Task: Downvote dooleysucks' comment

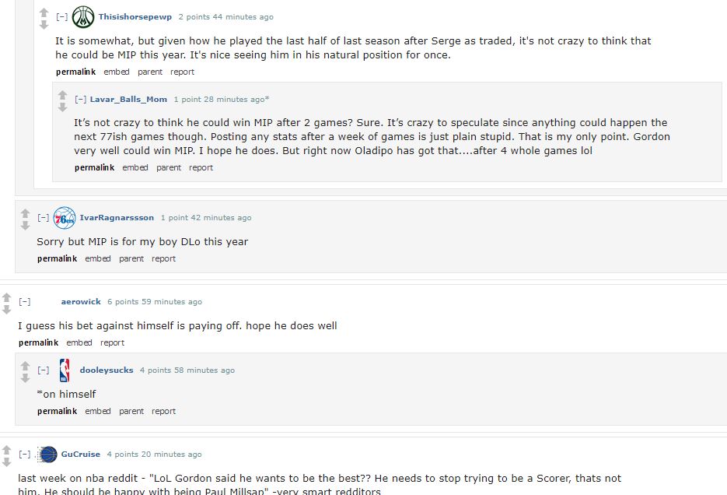Action: [26, 378]
